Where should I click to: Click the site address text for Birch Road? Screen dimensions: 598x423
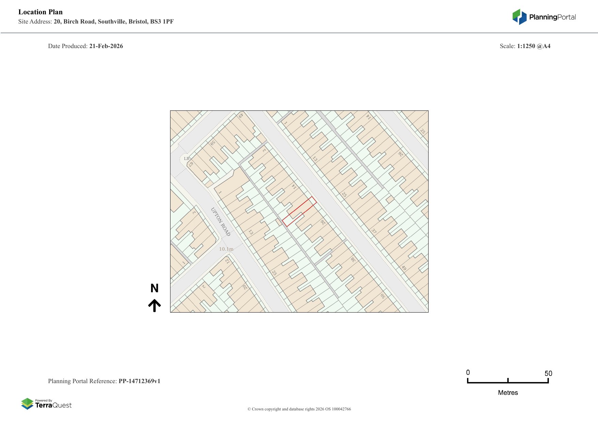coord(96,22)
